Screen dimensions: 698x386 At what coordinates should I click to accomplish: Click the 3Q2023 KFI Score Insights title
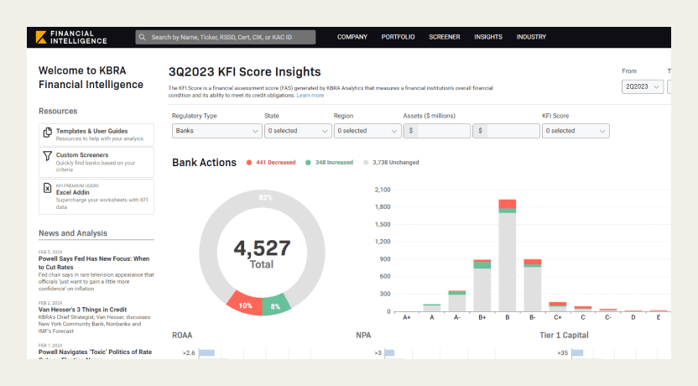(244, 71)
